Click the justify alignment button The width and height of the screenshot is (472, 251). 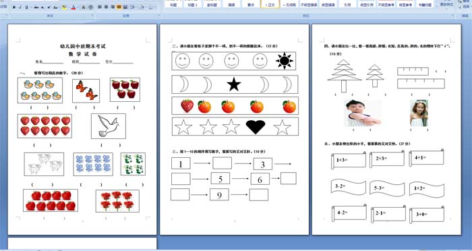[x=119, y=7]
